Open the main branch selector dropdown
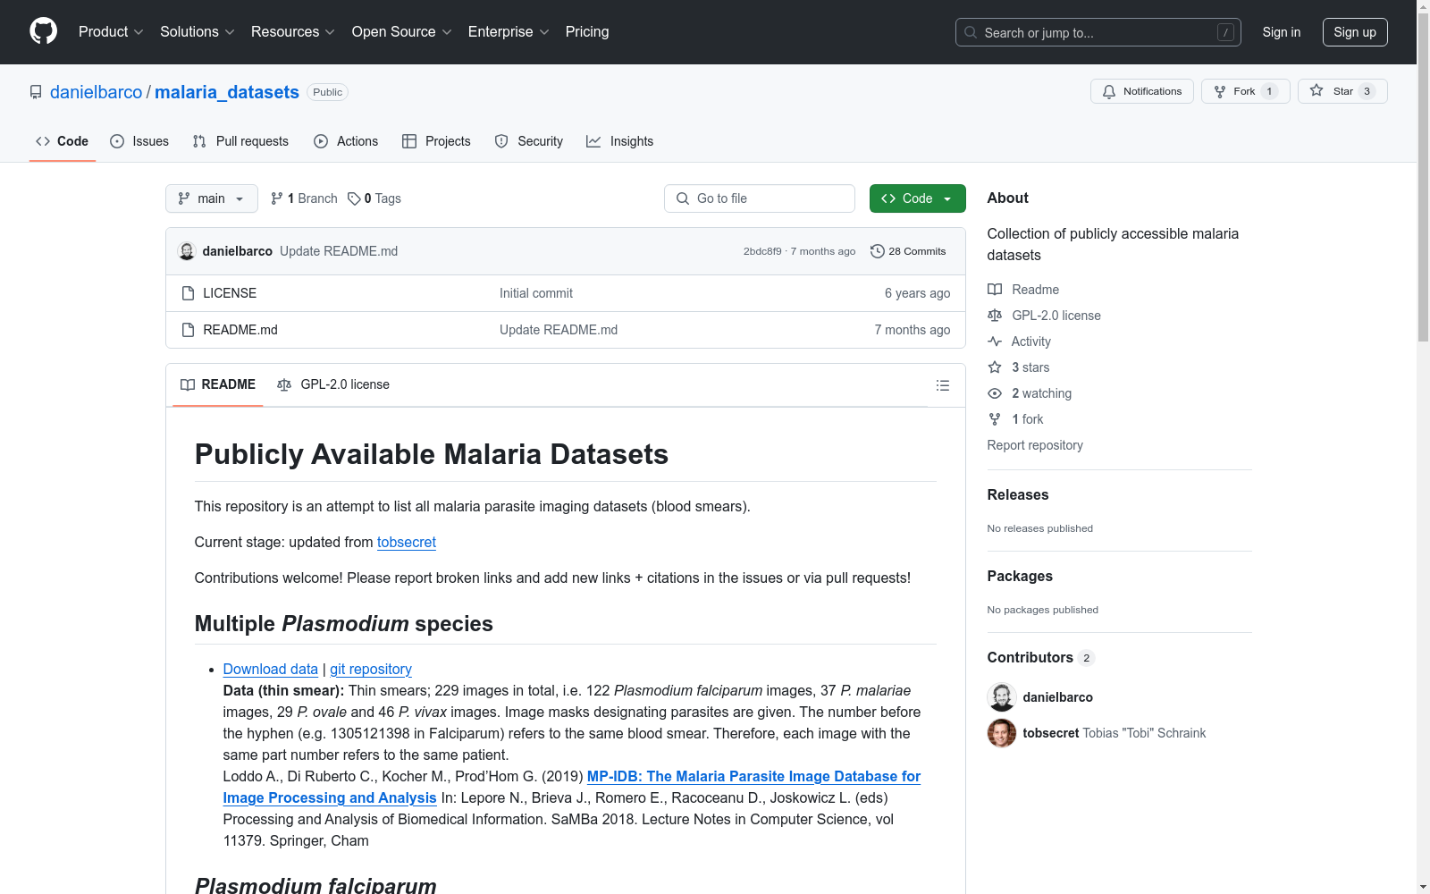The width and height of the screenshot is (1430, 894). (x=212, y=198)
